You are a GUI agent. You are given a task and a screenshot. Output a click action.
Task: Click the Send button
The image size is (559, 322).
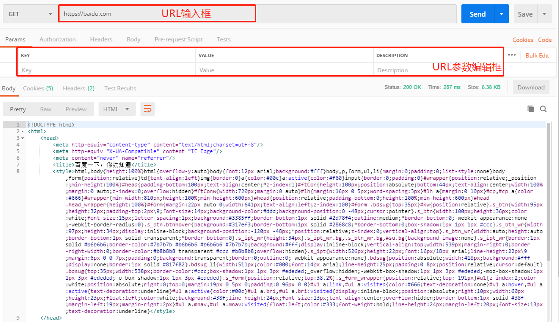click(x=477, y=14)
